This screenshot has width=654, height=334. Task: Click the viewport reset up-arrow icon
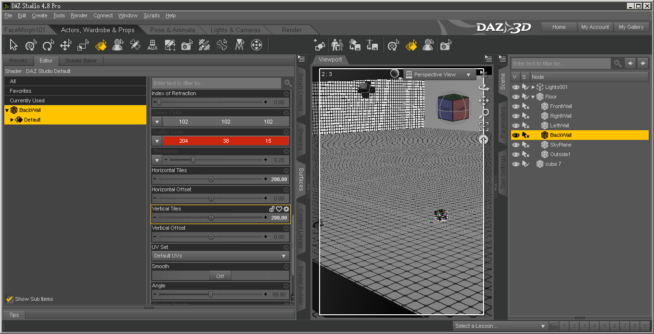tap(484, 139)
